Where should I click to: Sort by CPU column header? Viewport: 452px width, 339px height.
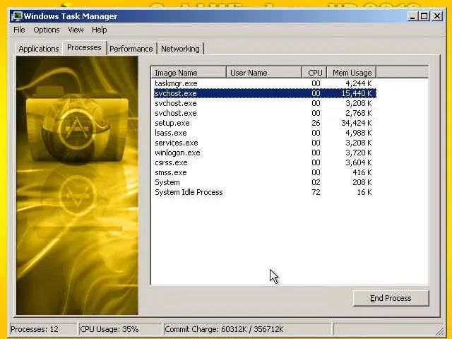tap(314, 73)
